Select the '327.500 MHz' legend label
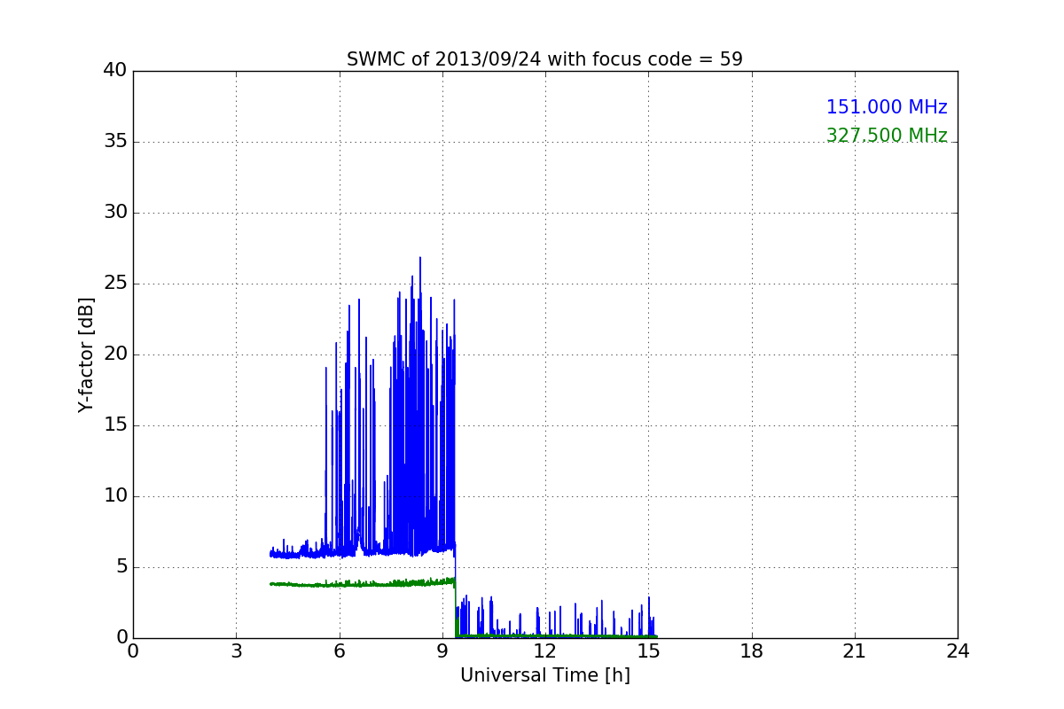1064x709 pixels. (x=887, y=136)
